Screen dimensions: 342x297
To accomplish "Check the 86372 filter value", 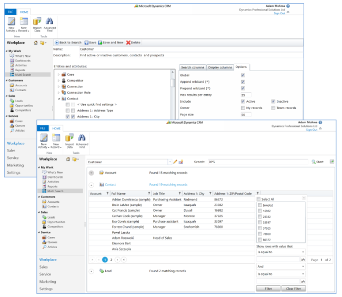I will point(260,240).
